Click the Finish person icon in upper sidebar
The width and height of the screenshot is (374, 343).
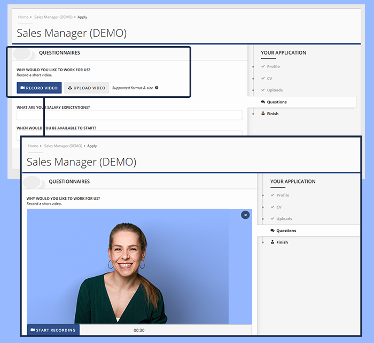[x=263, y=113]
